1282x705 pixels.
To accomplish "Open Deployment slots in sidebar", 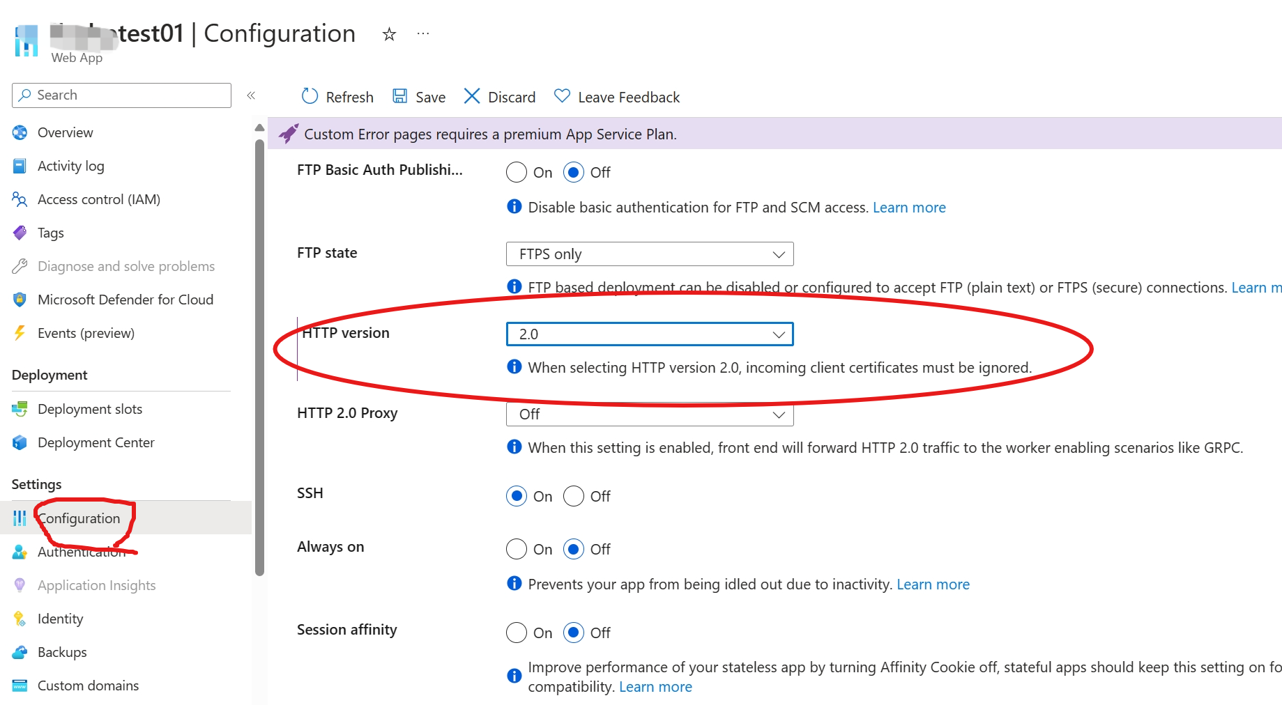I will click(x=89, y=409).
